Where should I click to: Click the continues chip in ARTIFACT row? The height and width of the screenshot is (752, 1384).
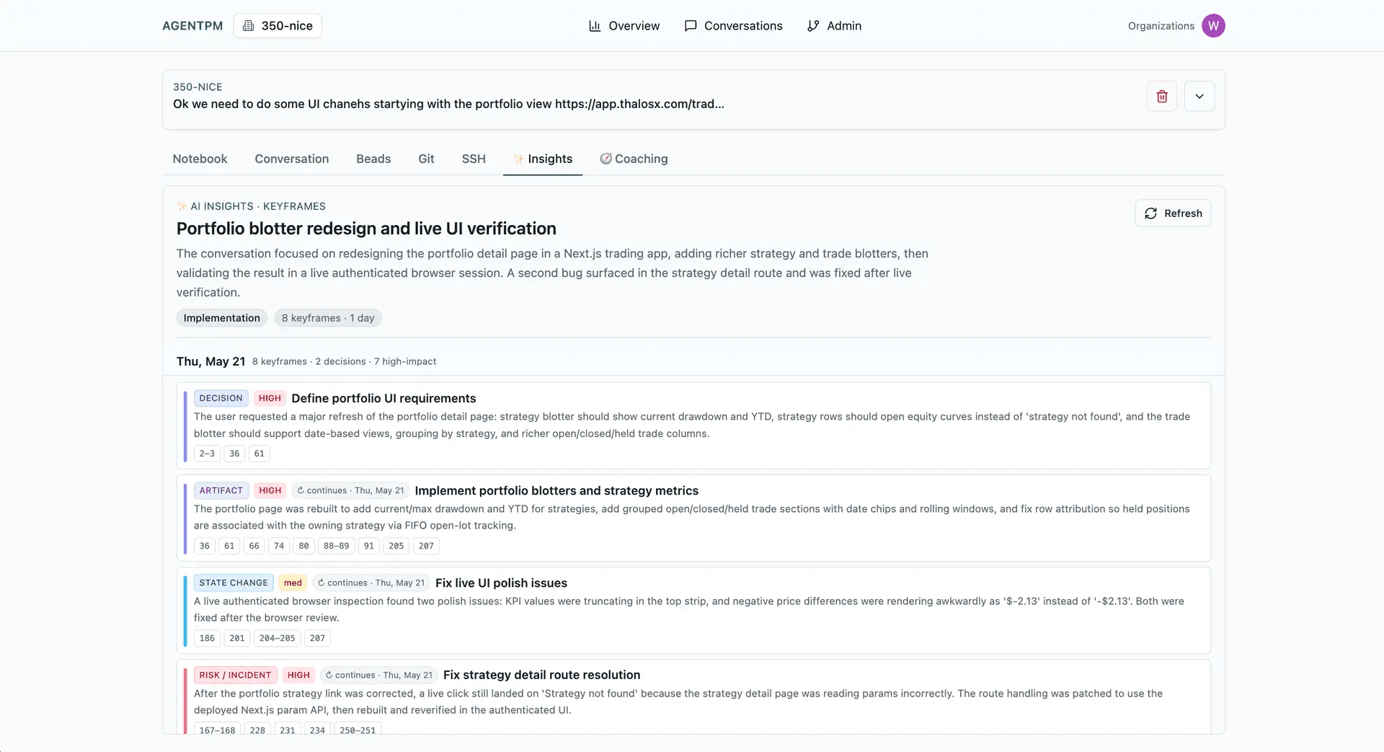point(351,490)
